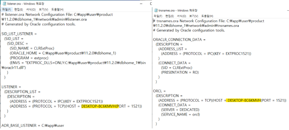The width and height of the screenshot is (289, 130).
Task: Click the (PRESENTATION = RO) line
Action: coord(180,72)
